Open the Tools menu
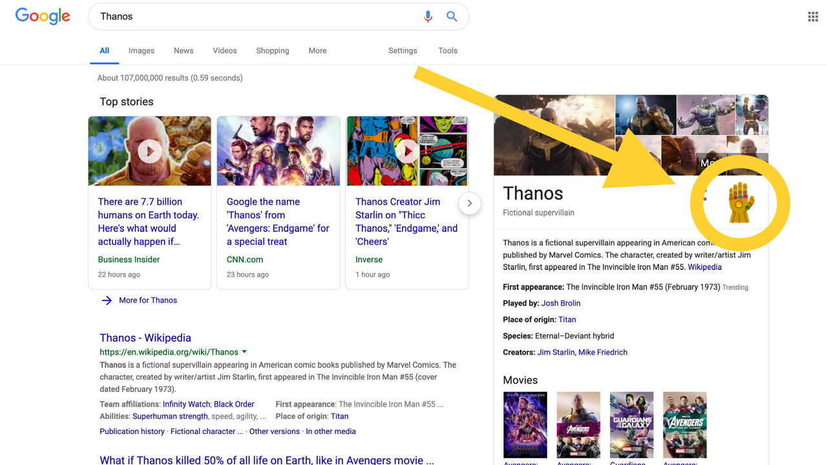Viewport: 827px width, 465px height. (x=448, y=50)
